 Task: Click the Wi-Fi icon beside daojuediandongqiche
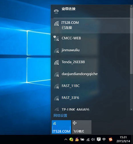click(x=57, y=74)
